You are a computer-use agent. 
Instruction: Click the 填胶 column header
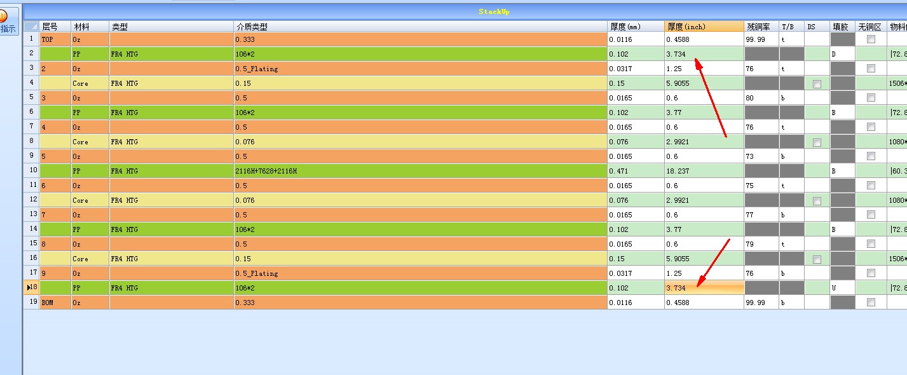click(x=843, y=27)
